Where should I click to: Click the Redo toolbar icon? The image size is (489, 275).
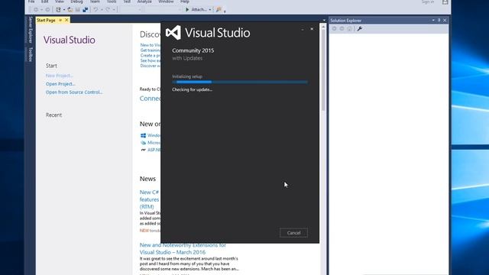pos(108,10)
